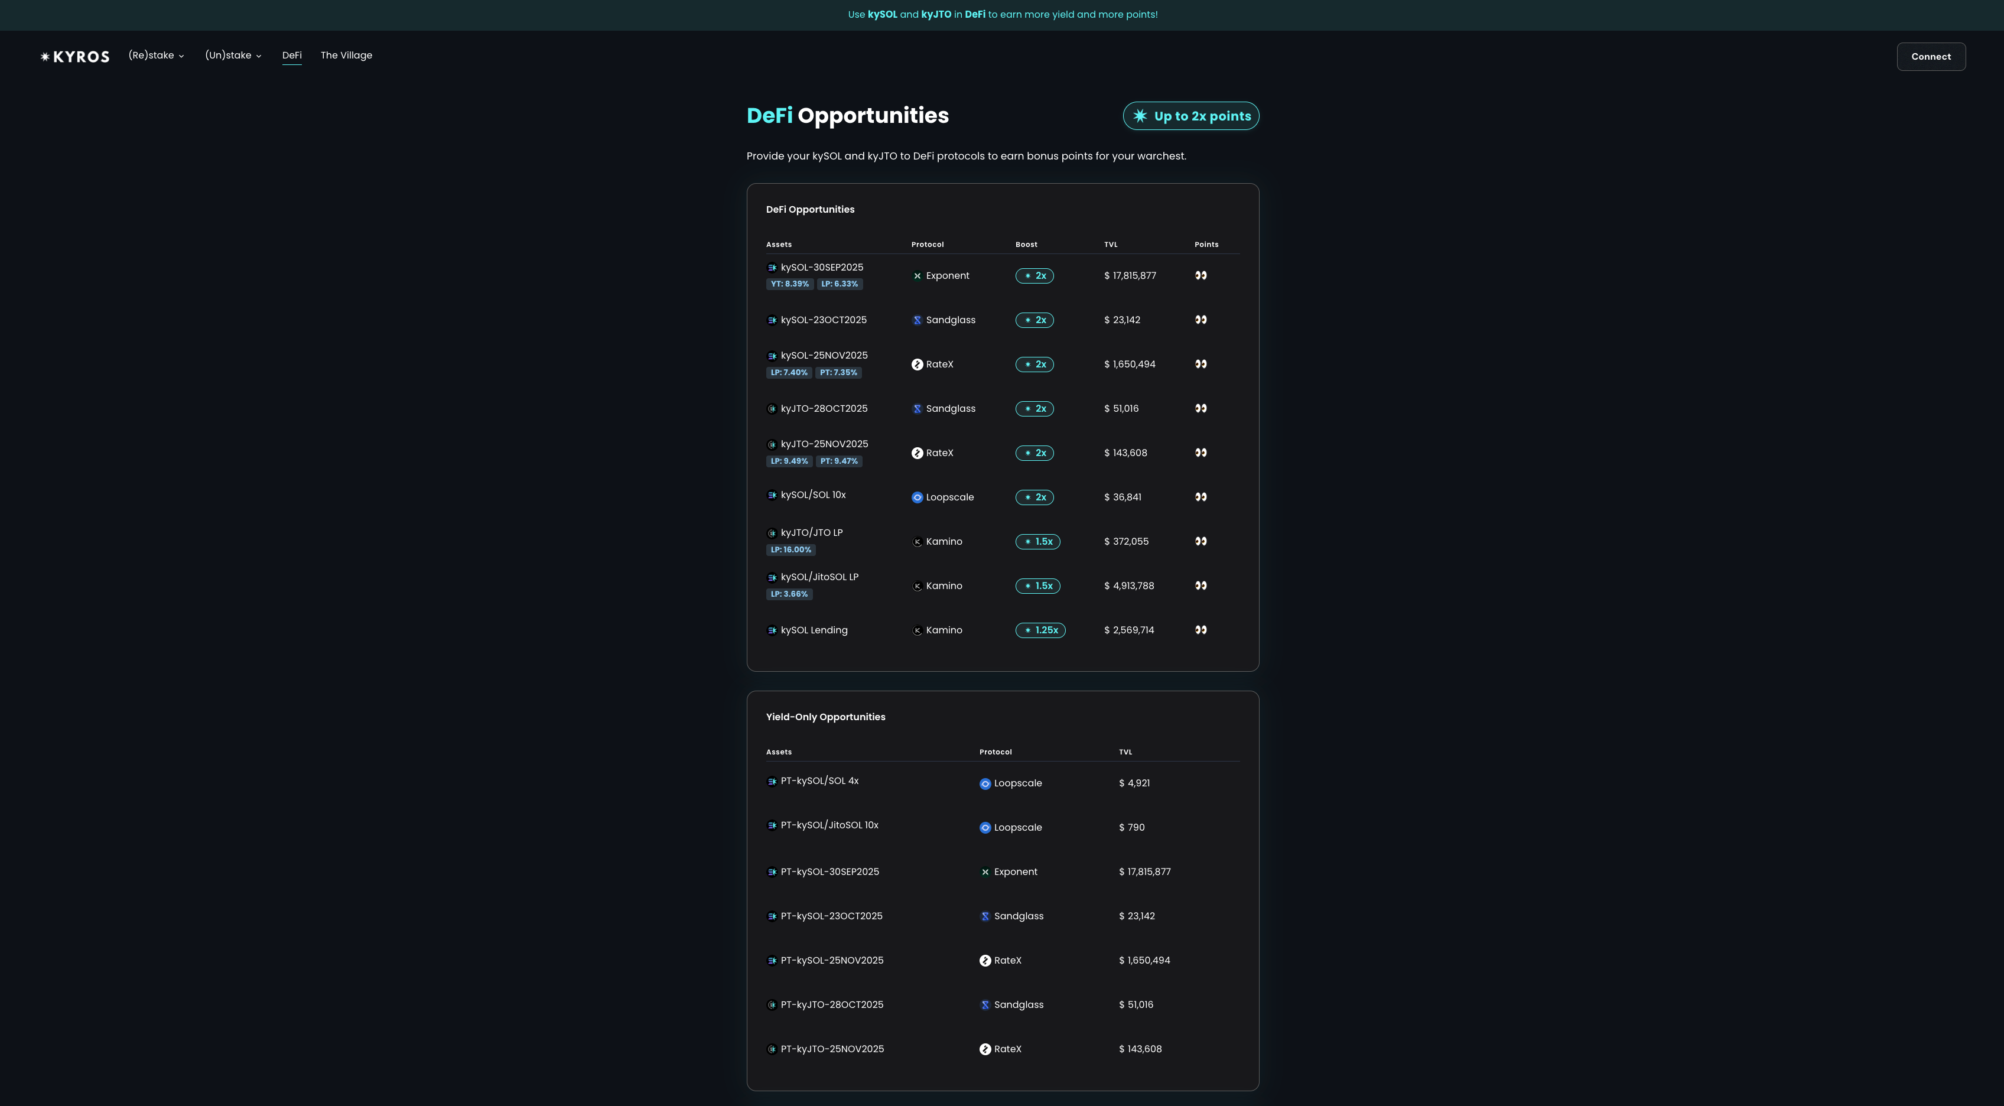
Task: Click Loopscale icon in kySOL/SOL 10x row
Action: coord(917,498)
